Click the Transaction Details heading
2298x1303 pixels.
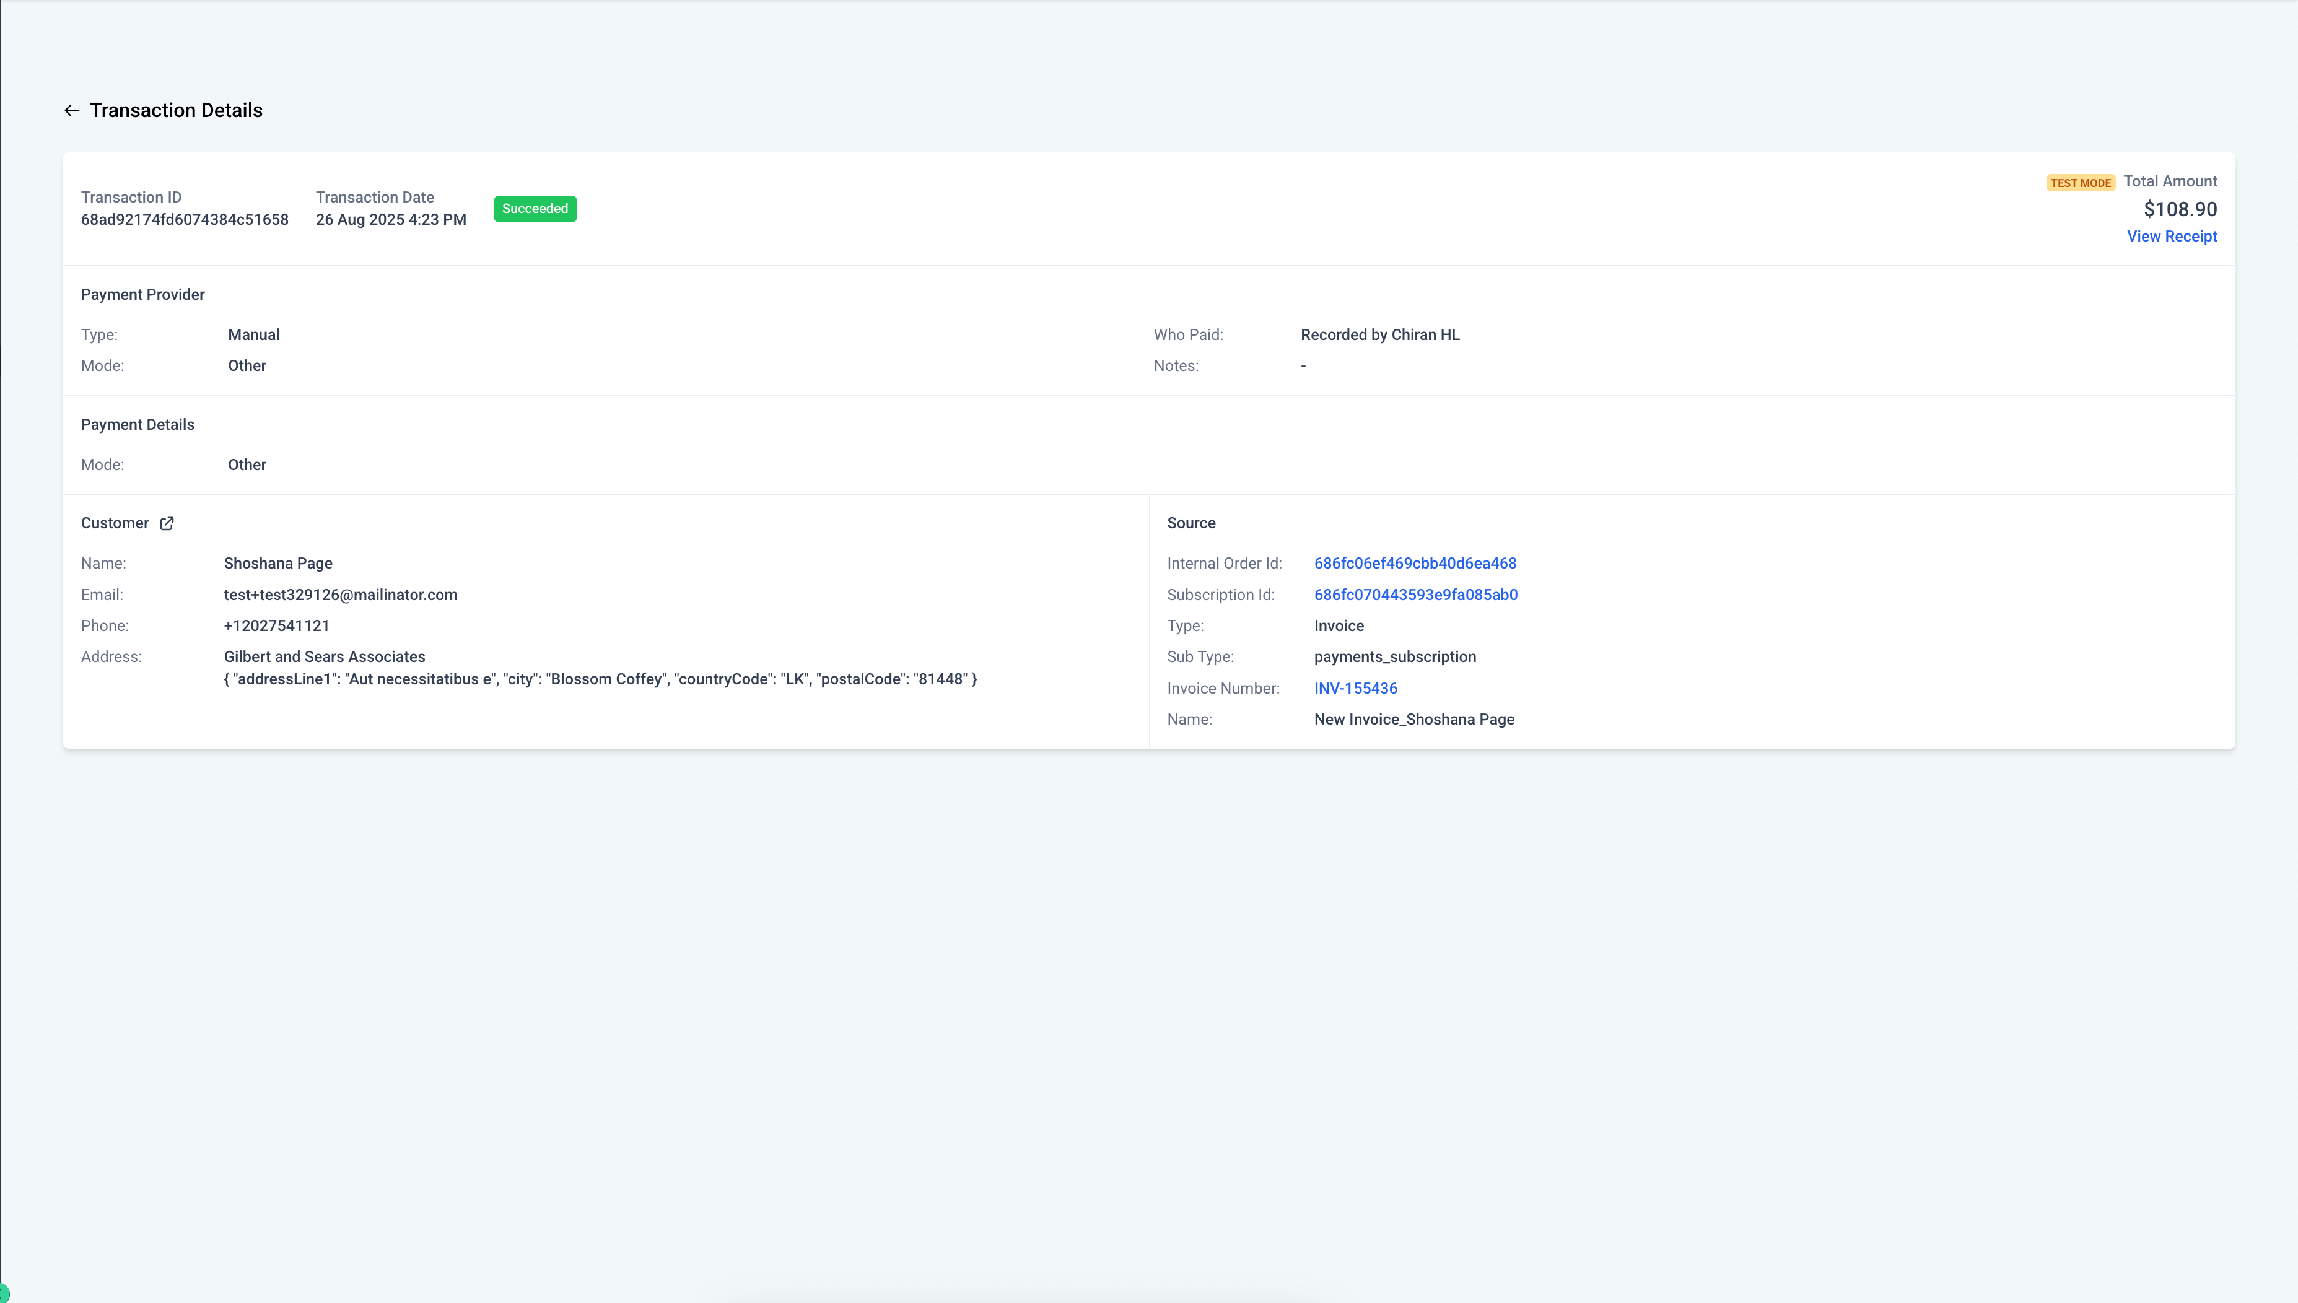175,110
